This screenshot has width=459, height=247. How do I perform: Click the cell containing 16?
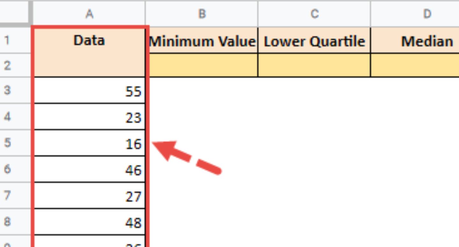pyautogui.click(x=89, y=144)
